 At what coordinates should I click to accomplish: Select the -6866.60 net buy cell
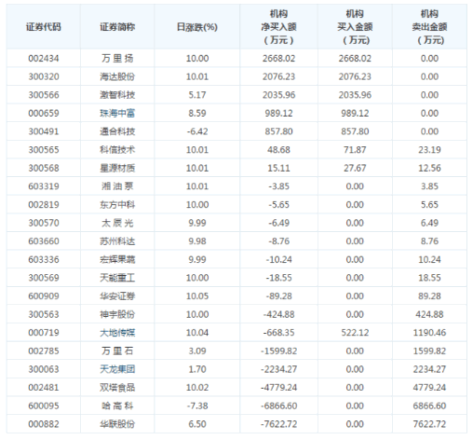(x=278, y=406)
